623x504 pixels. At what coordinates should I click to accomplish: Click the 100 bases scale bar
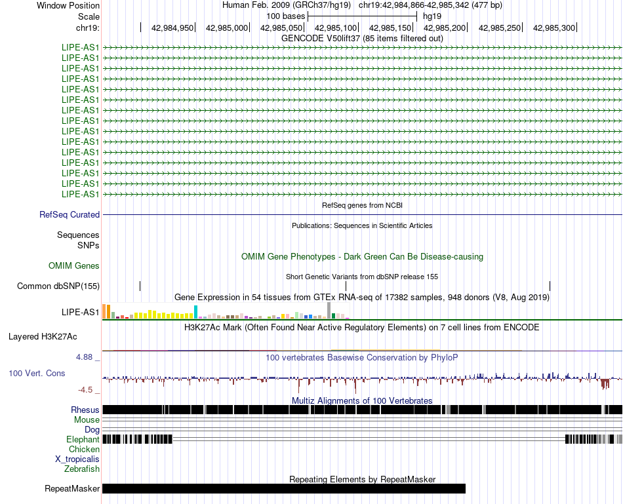[362, 16]
